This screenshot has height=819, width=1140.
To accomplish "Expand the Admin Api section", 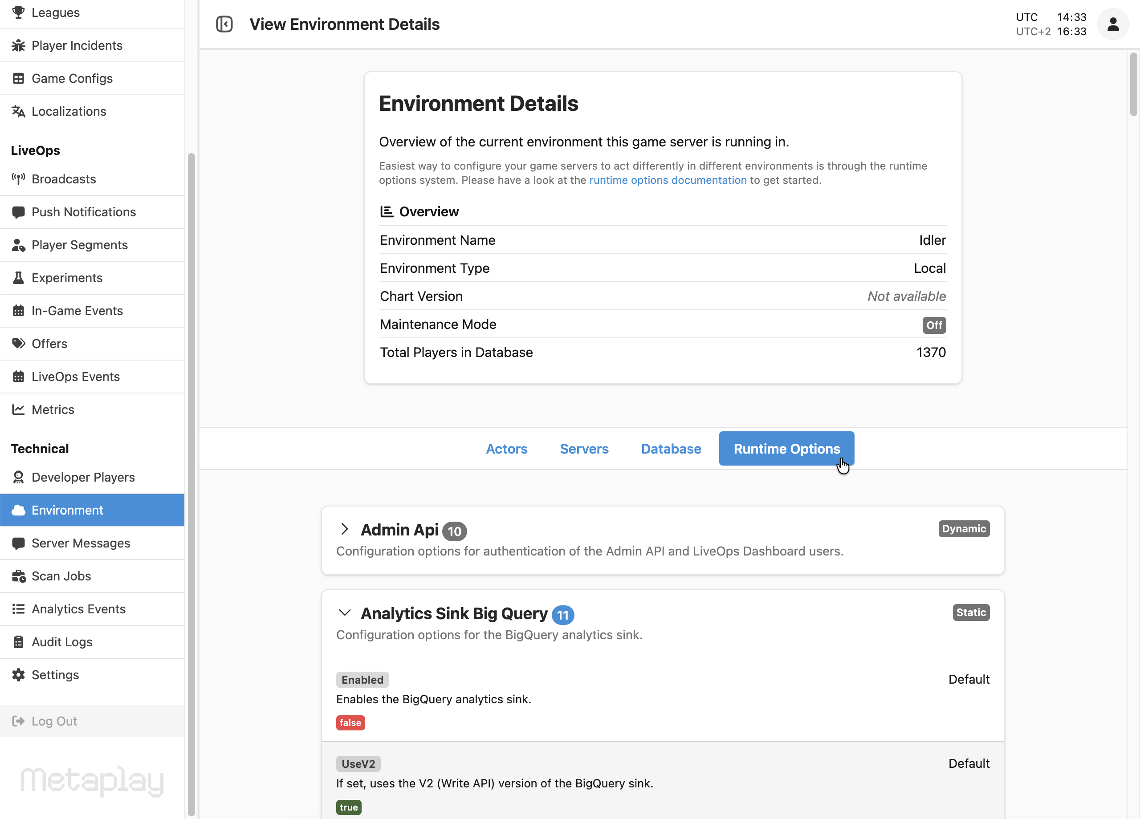I will click(x=345, y=530).
